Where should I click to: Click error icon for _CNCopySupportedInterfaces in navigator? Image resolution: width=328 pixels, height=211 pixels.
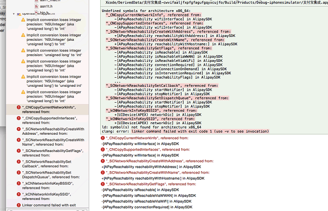18,118
